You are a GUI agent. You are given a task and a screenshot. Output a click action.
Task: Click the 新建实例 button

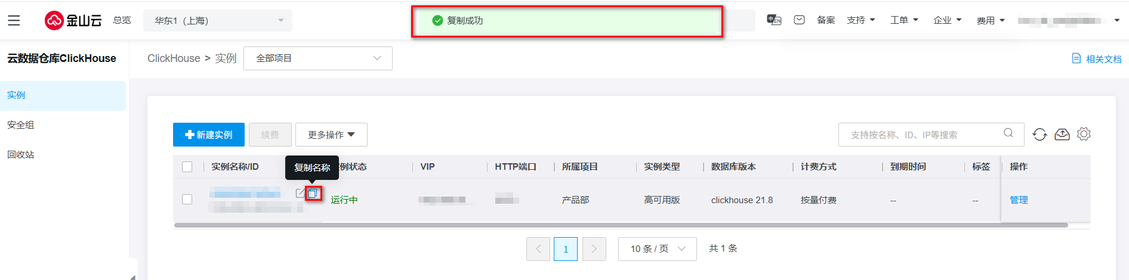(209, 135)
